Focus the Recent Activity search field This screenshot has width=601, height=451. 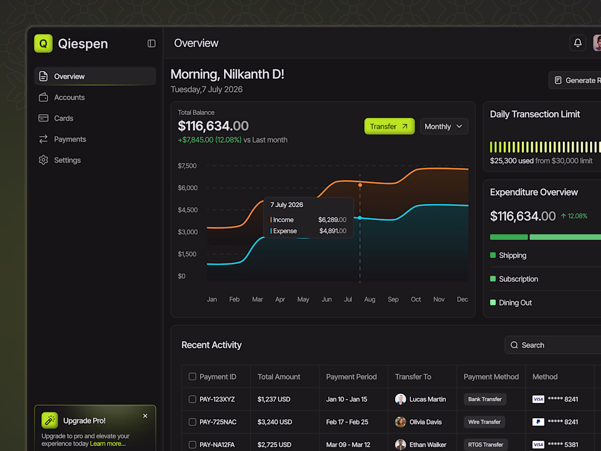pyautogui.click(x=553, y=345)
